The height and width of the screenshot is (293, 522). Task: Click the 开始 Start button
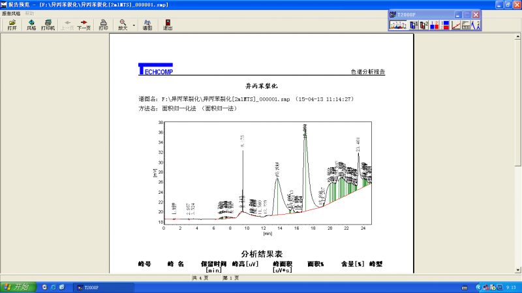(x=18, y=287)
